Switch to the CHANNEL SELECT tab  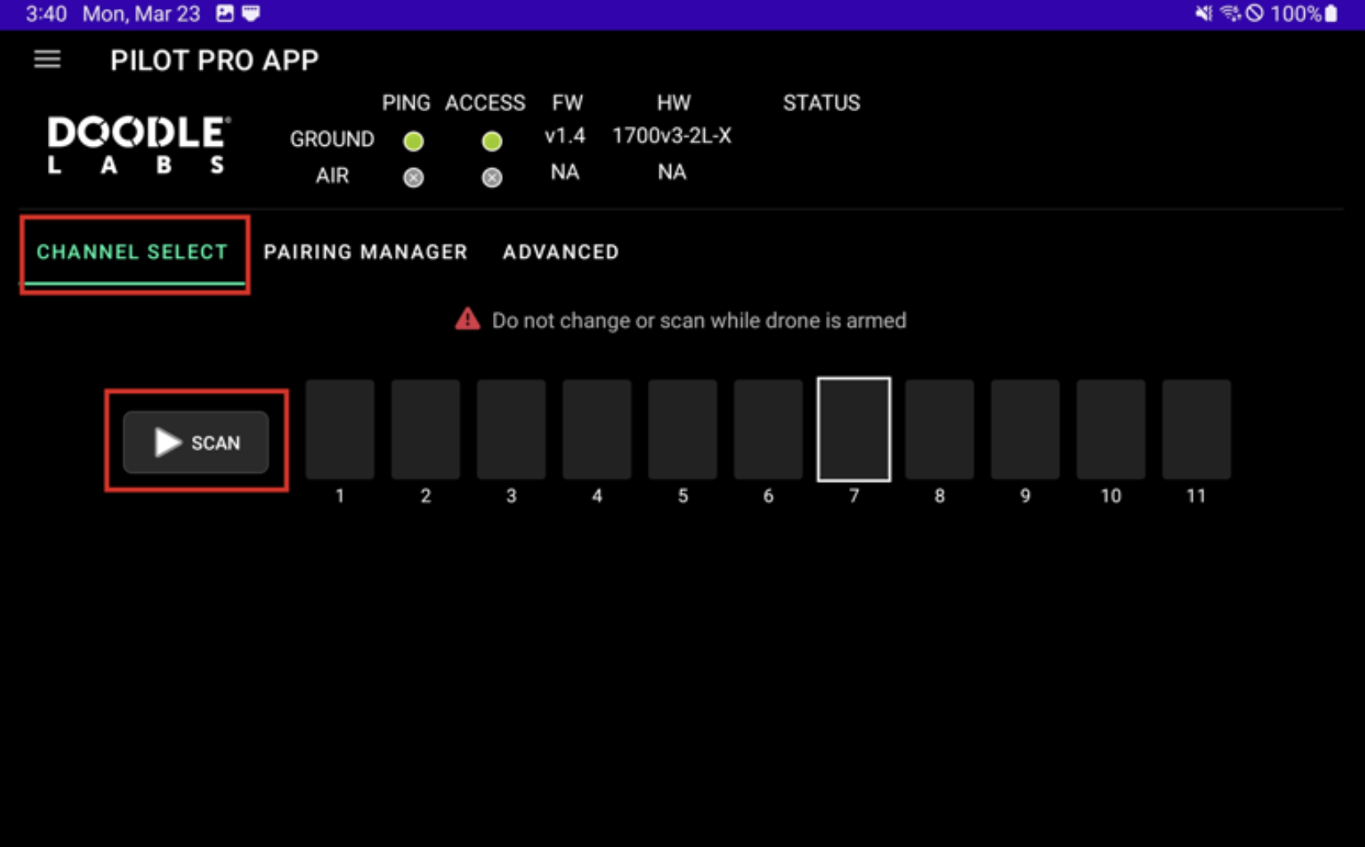tap(132, 252)
